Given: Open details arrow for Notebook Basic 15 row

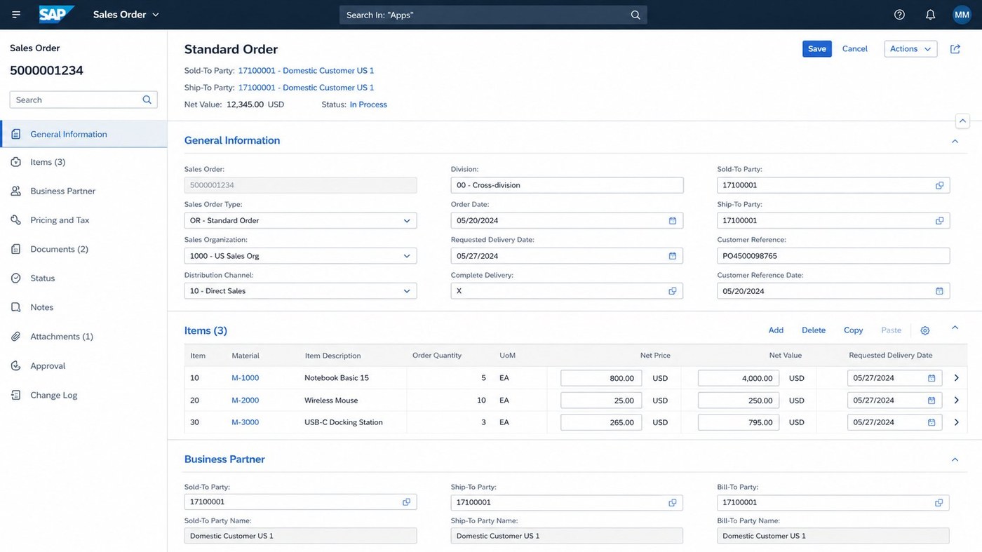Looking at the screenshot, I should 956,378.
